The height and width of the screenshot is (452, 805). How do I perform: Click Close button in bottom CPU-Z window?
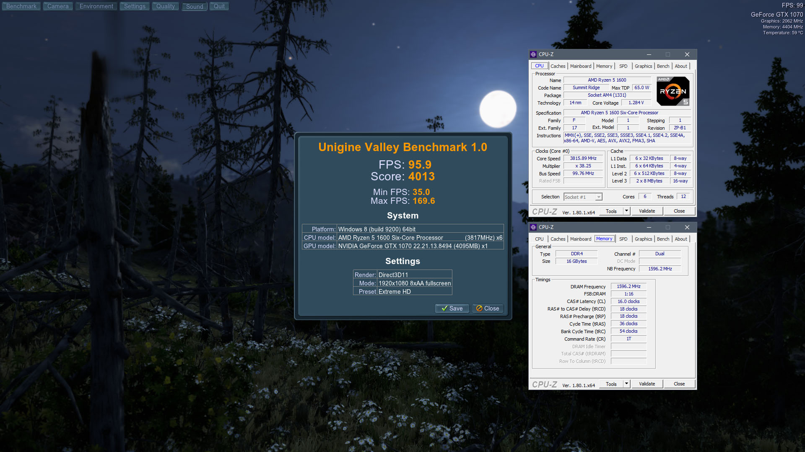(x=679, y=384)
